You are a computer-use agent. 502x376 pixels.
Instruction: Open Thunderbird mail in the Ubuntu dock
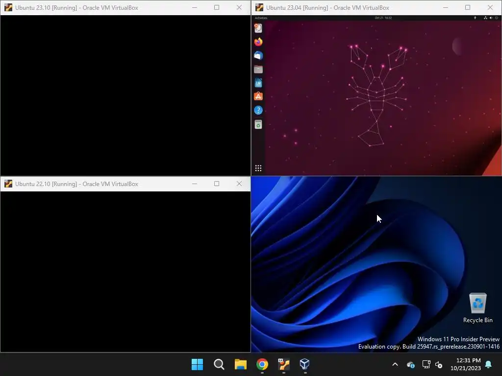[258, 56]
